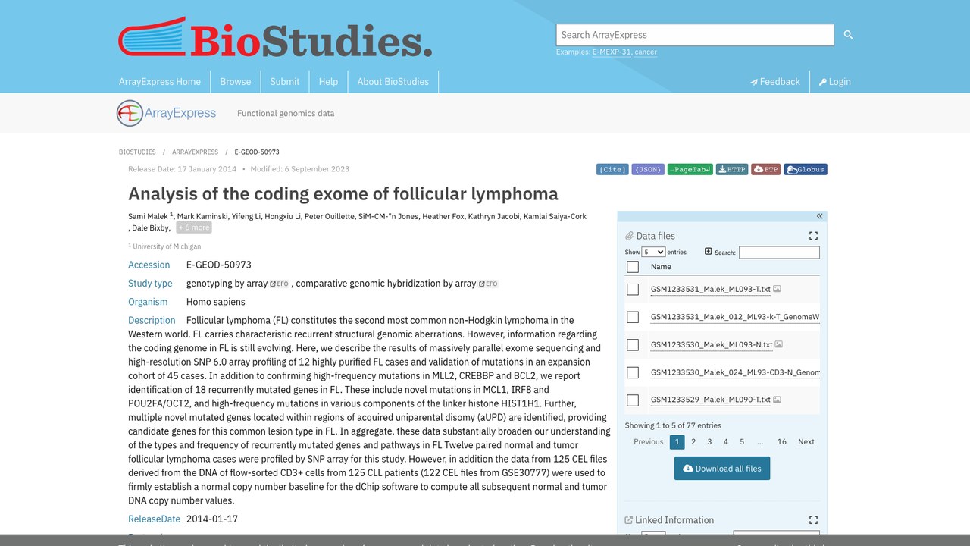Image resolution: width=970 pixels, height=546 pixels.
Task: Tick the select-all checkbox beside Name header
Action: [x=633, y=266]
